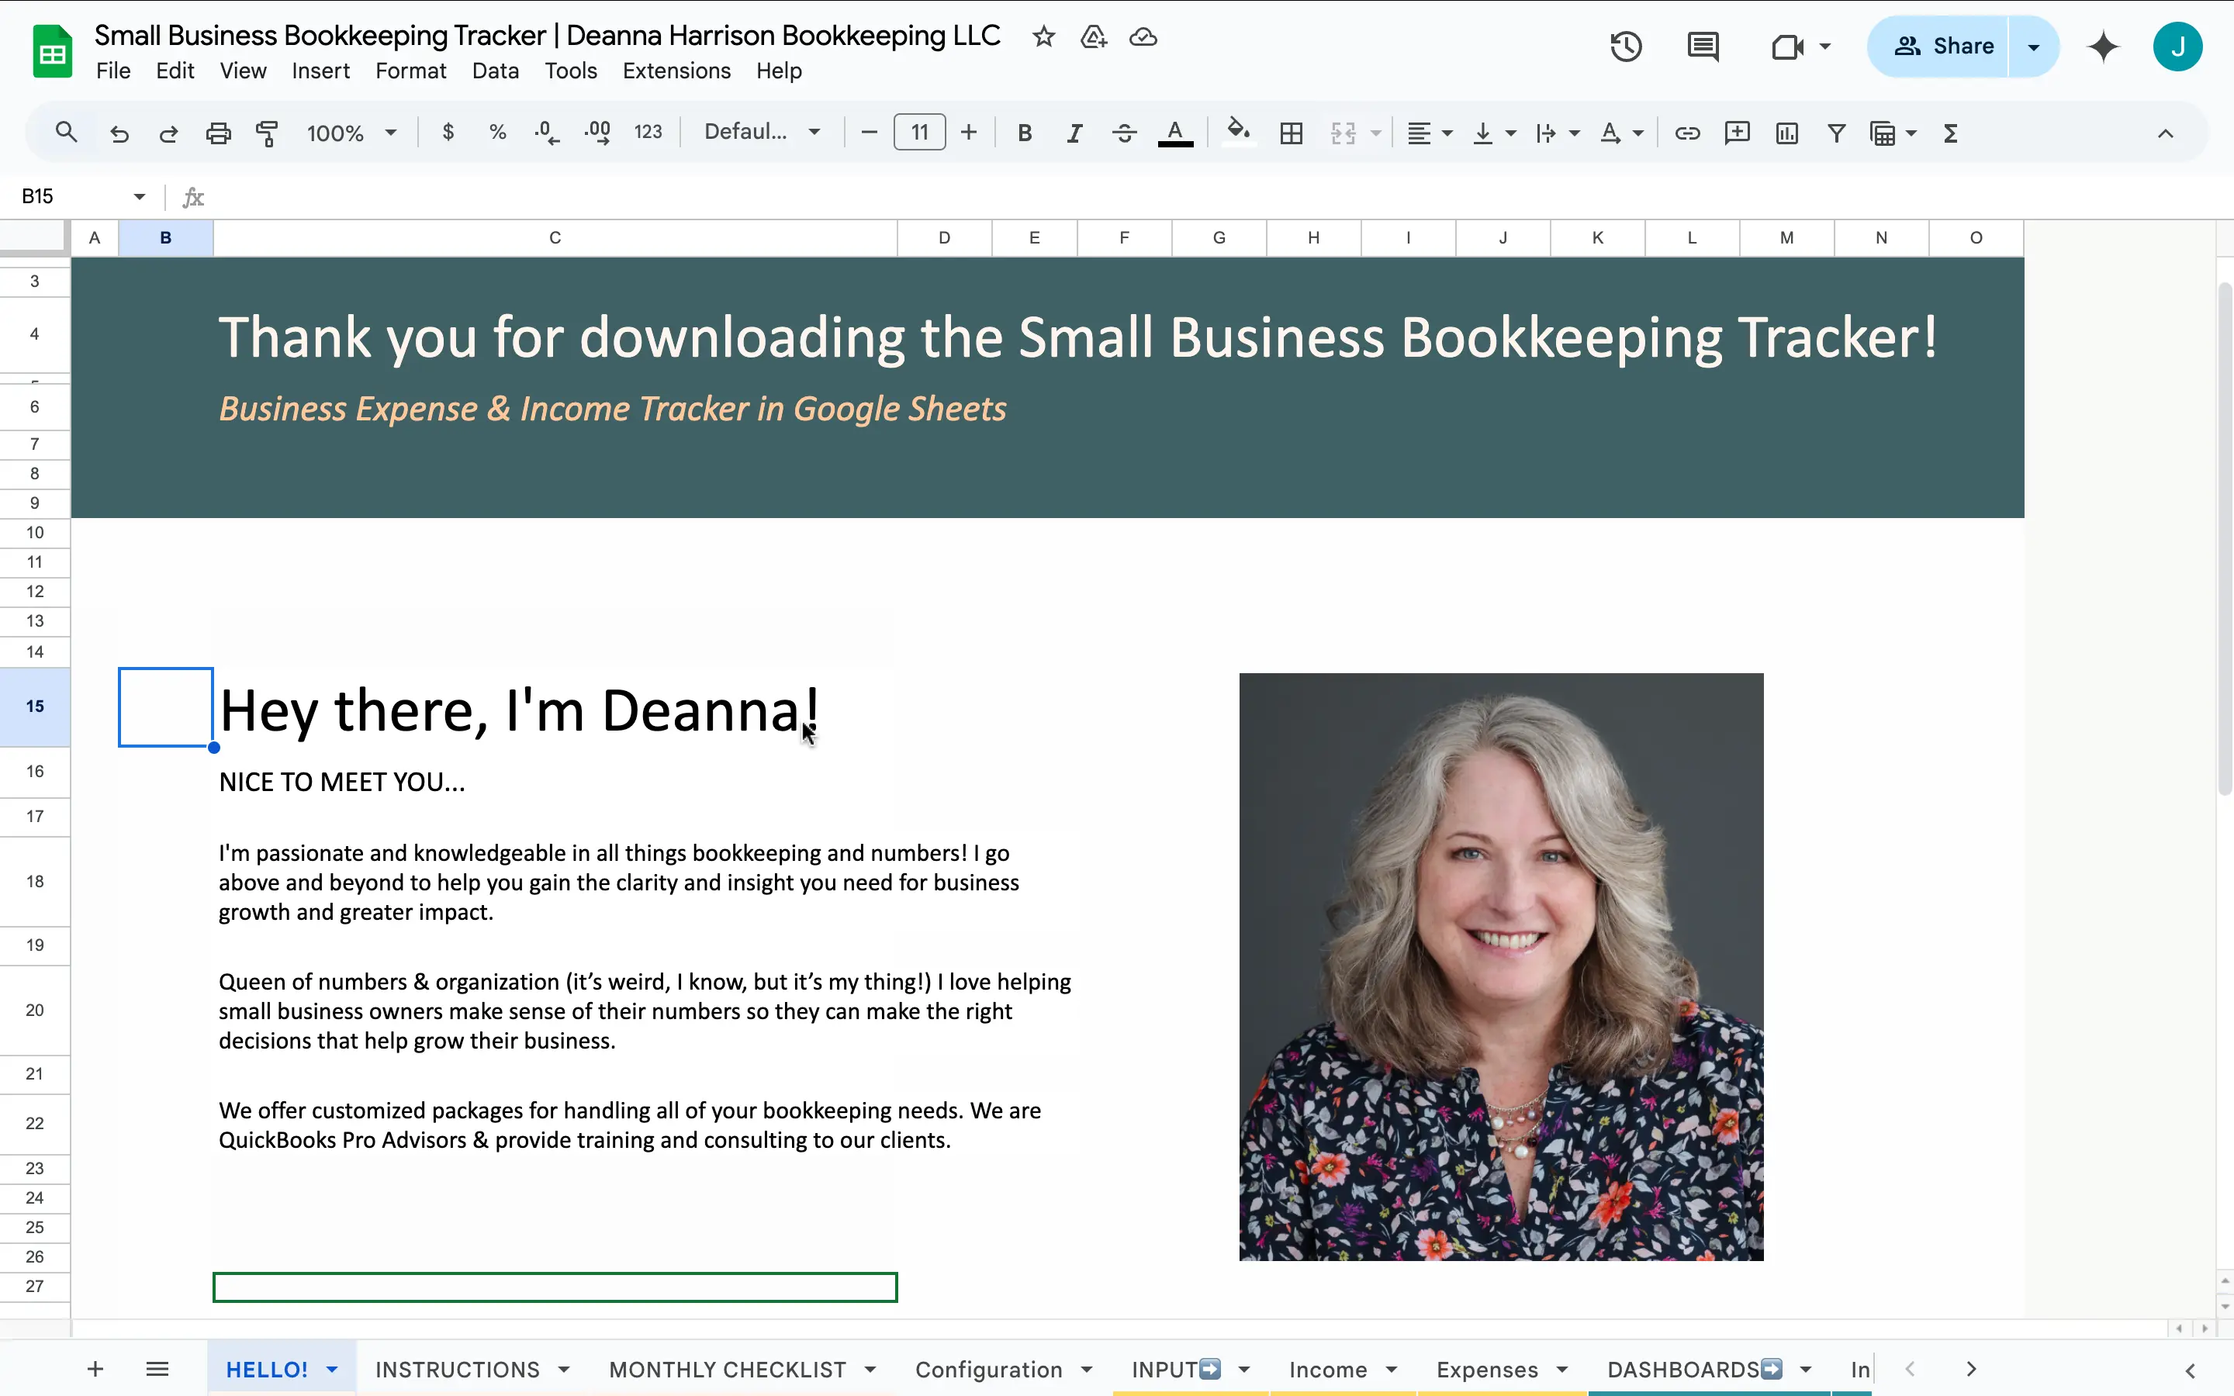Image resolution: width=2234 pixels, height=1396 pixels.
Task: Undo the last action
Action: [x=119, y=133]
